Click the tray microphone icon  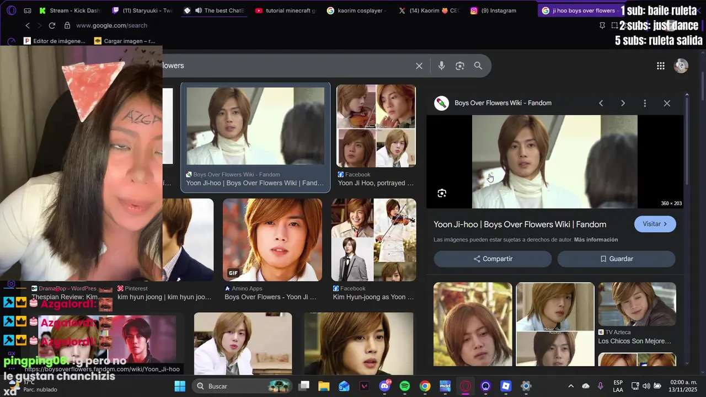(x=600, y=386)
